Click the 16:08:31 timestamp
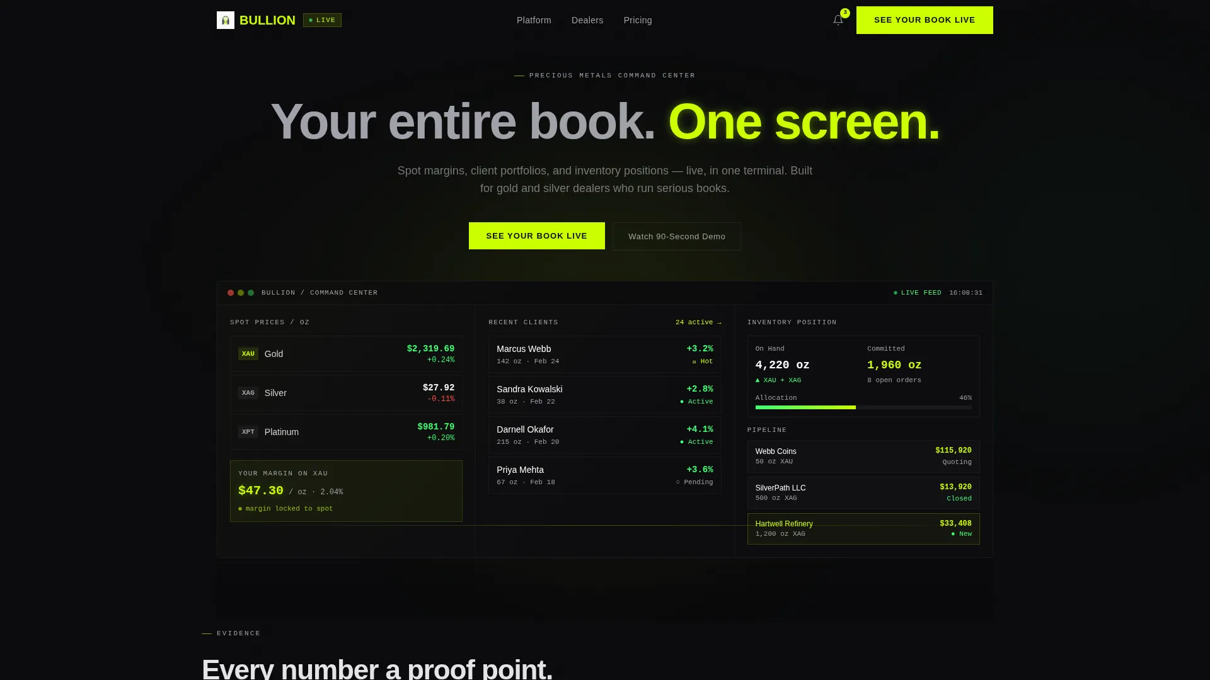This screenshot has height=680, width=1210. click(x=965, y=293)
